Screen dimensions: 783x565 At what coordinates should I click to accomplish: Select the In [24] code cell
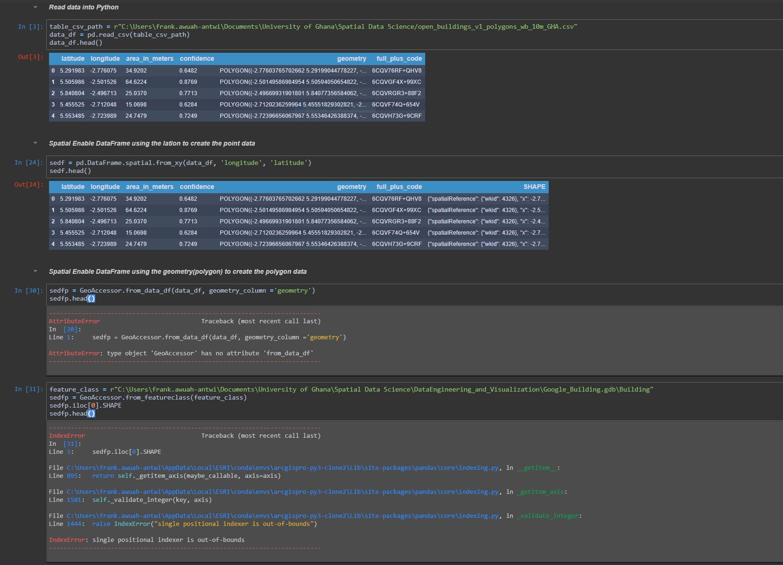tap(189, 166)
